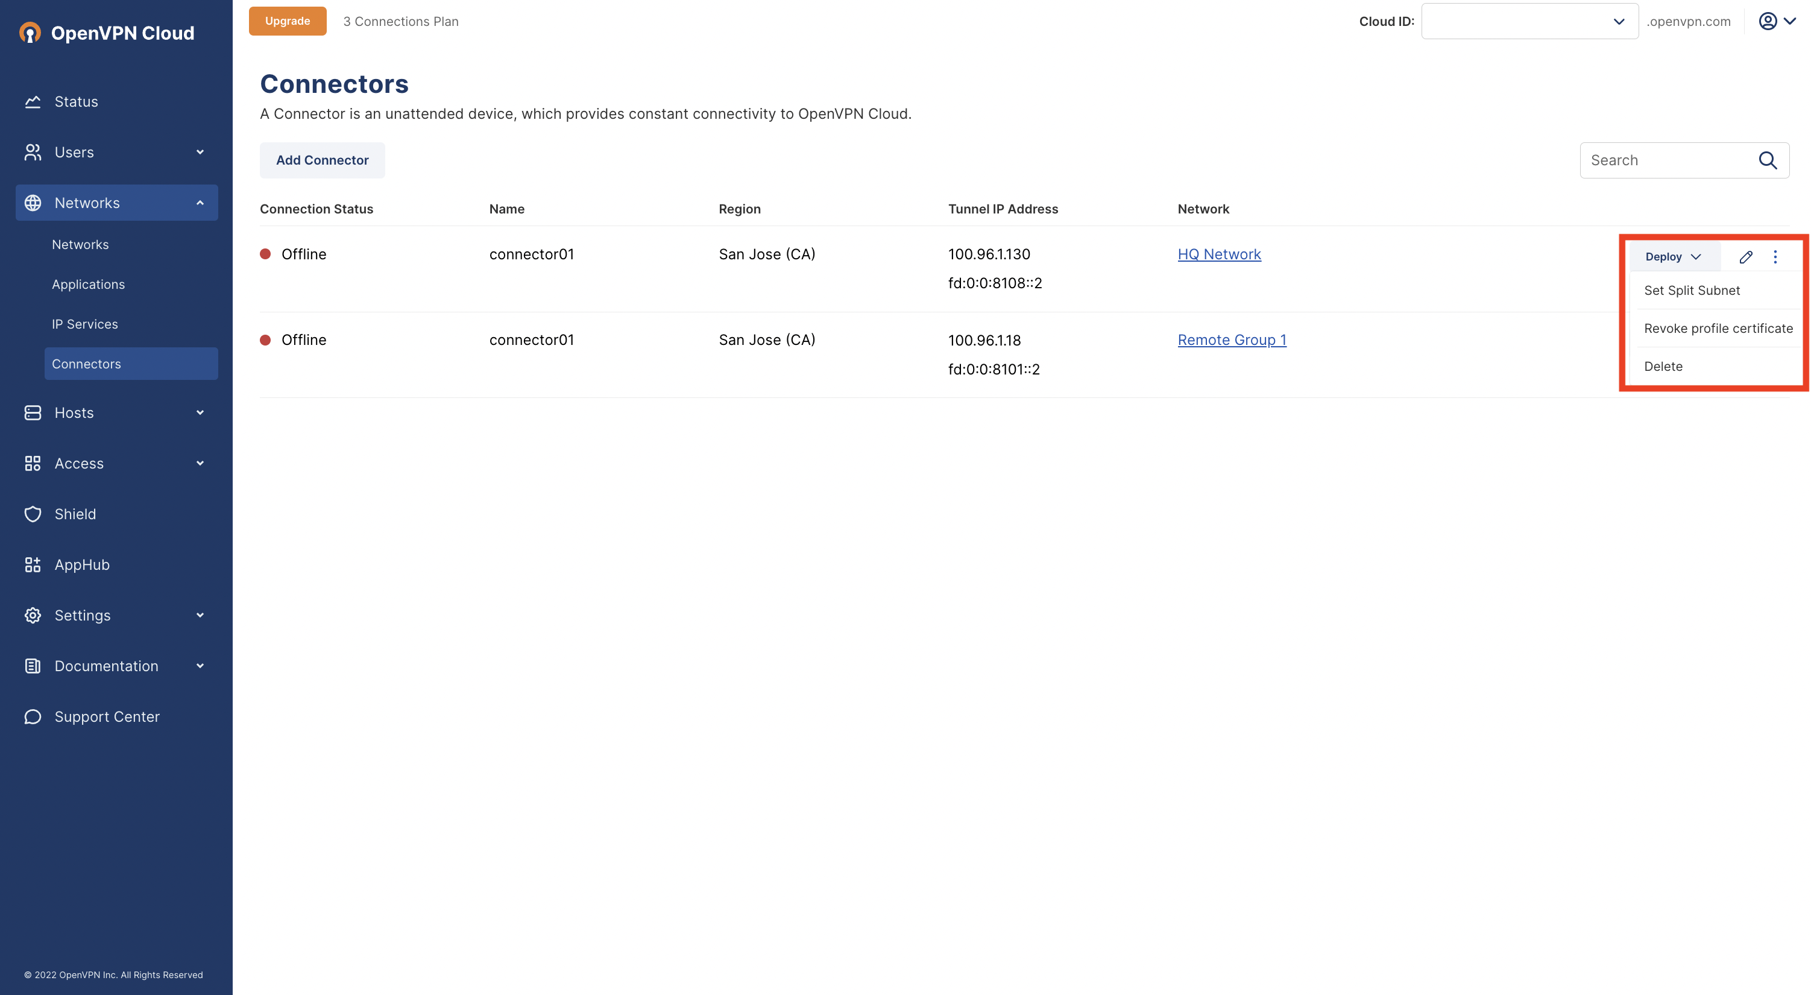The image size is (1811, 995).
Task: Open IP Services in the sidebar
Action: click(x=84, y=324)
